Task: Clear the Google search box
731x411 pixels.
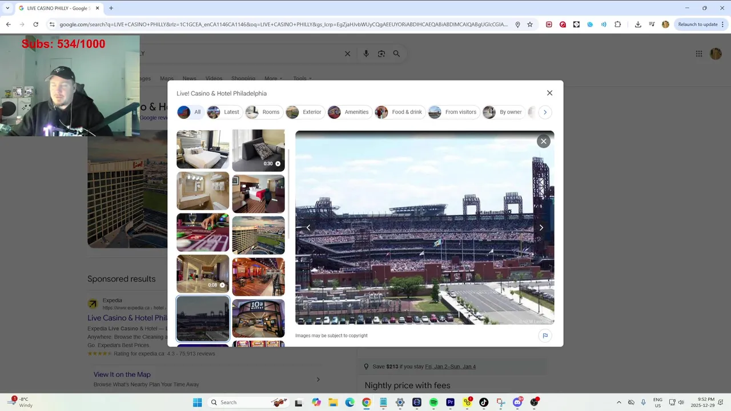Action: [x=347, y=54]
